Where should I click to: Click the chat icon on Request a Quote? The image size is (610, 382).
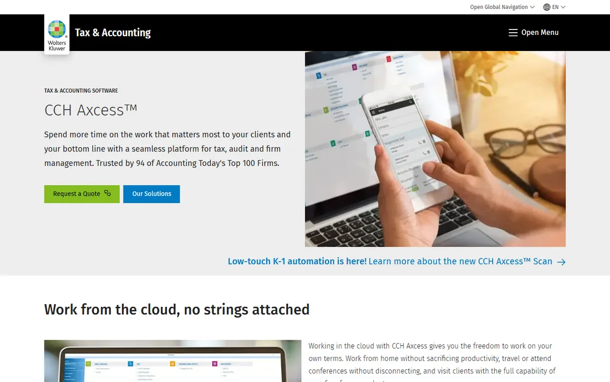pyautogui.click(x=108, y=194)
